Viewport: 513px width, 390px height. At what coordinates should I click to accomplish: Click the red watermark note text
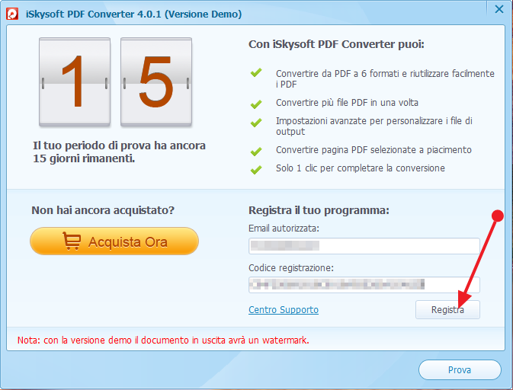[163, 340]
